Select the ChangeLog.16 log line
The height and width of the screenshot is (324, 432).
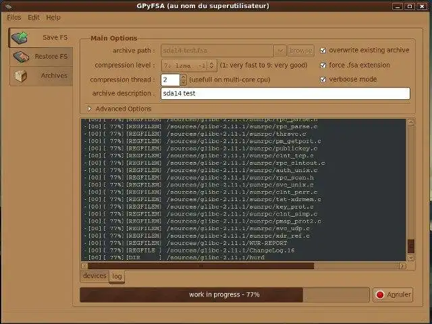coord(189,250)
